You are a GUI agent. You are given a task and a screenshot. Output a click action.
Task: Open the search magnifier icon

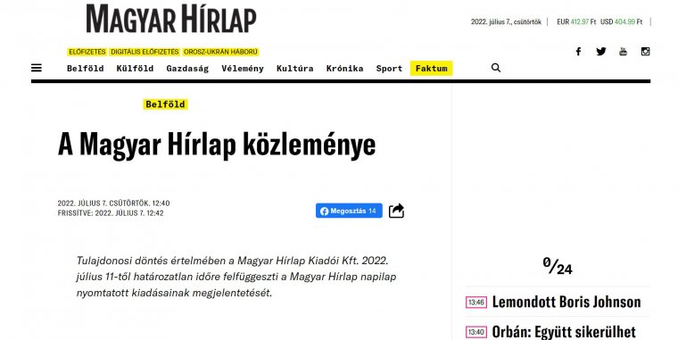click(x=496, y=68)
